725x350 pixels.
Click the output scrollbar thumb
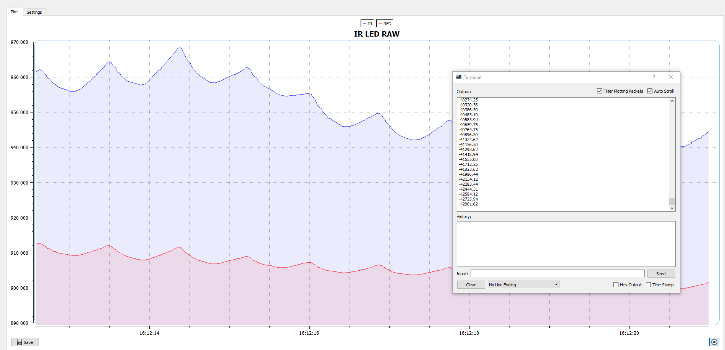[x=672, y=201]
